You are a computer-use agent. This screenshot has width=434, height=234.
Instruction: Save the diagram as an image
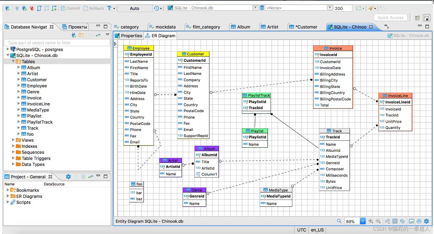[x=411, y=221]
